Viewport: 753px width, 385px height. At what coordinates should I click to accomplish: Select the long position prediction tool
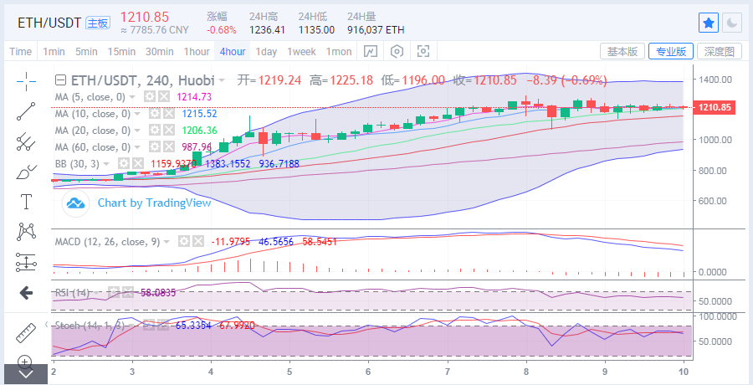tap(26, 262)
